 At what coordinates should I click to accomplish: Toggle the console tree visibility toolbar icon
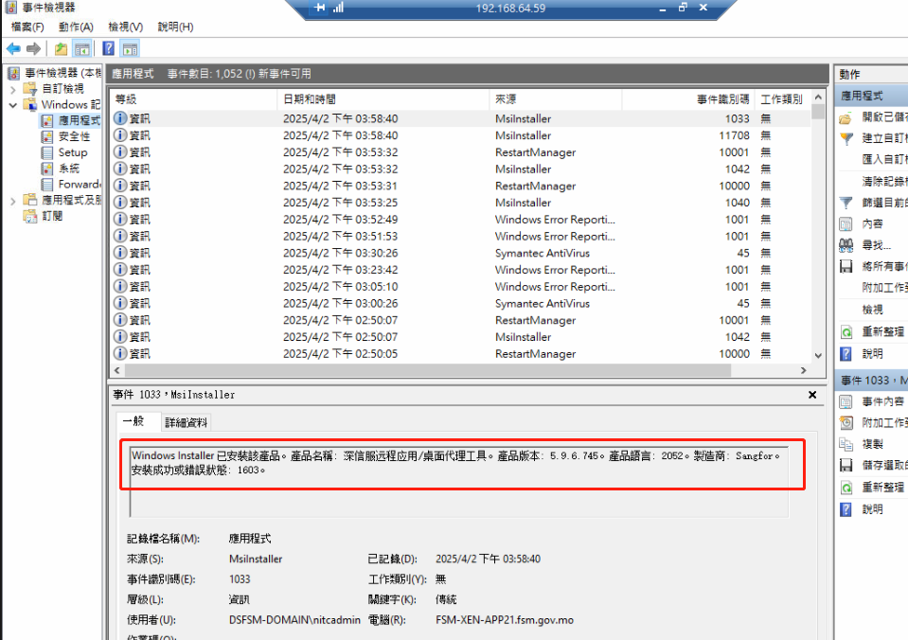click(x=81, y=47)
